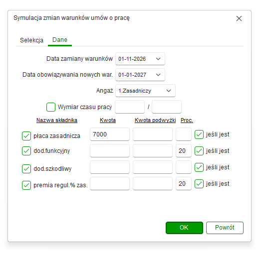The width and height of the screenshot is (269, 260).
Task: Toggle jeśli jest for dod.funkcyjny
Action: [x=199, y=151]
